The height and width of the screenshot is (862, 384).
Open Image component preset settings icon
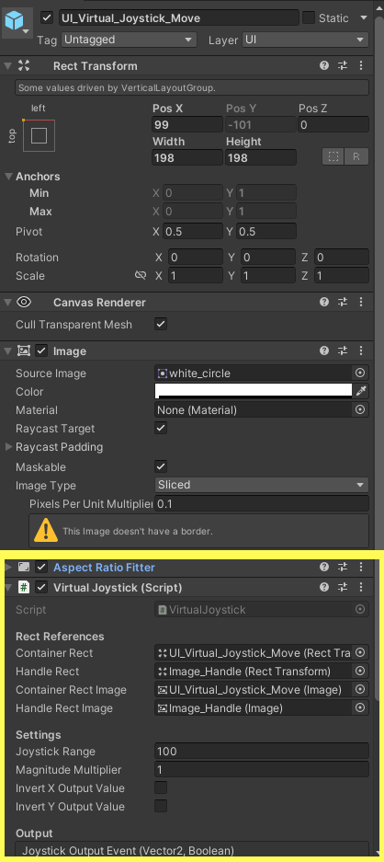(343, 351)
